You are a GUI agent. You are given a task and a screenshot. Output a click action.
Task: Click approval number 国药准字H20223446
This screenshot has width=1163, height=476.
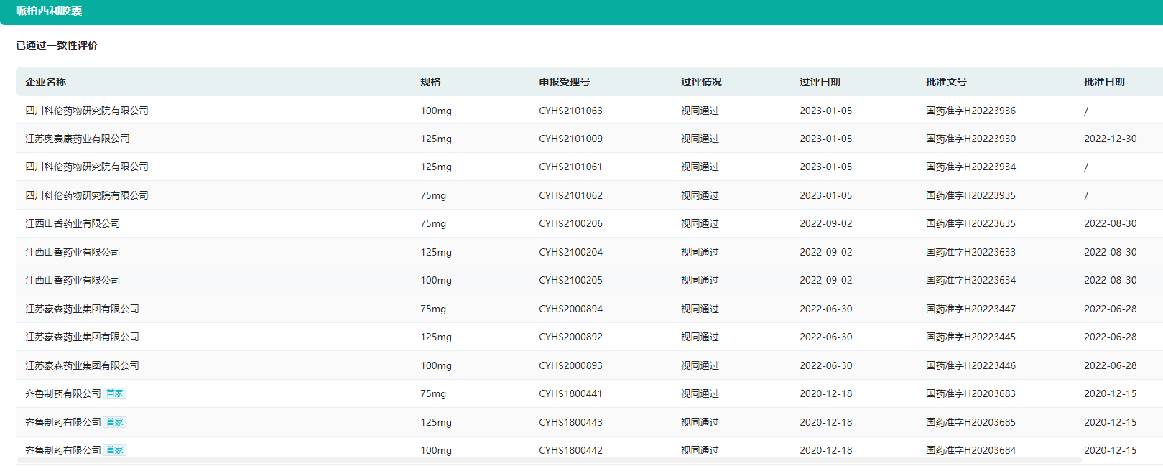point(970,365)
